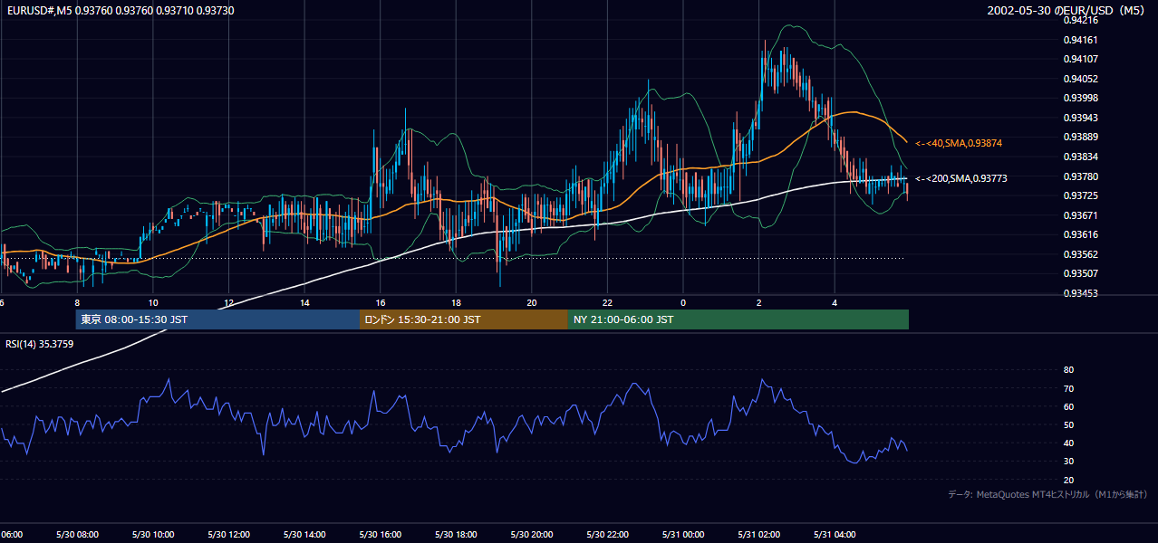1158x543 pixels.
Task: Click the hour label 18 under price chart
Action: point(456,303)
